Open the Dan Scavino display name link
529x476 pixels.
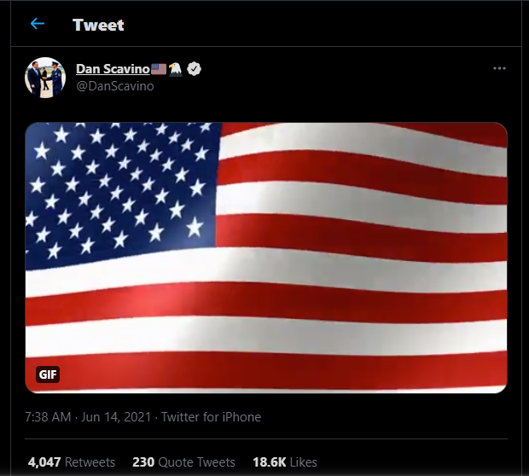point(113,69)
